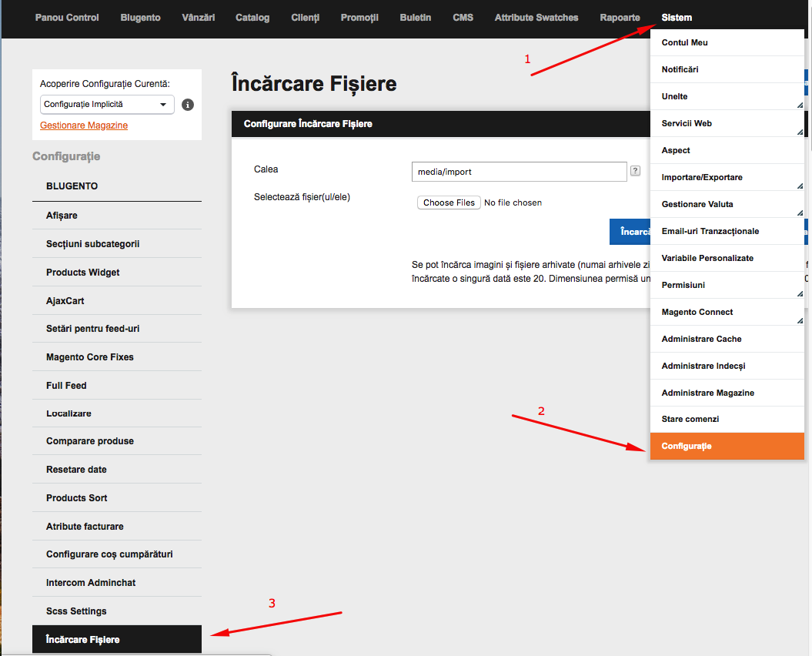Expand the Magento Connect submenu
812x656 pixels.
tap(727, 312)
